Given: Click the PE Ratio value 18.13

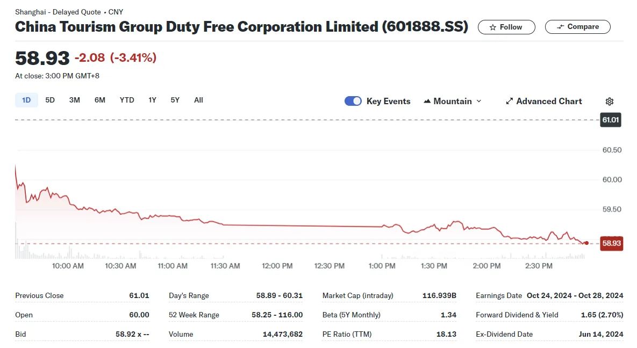Looking at the screenshot, I should pyautogui.click(x=447, y=334).
